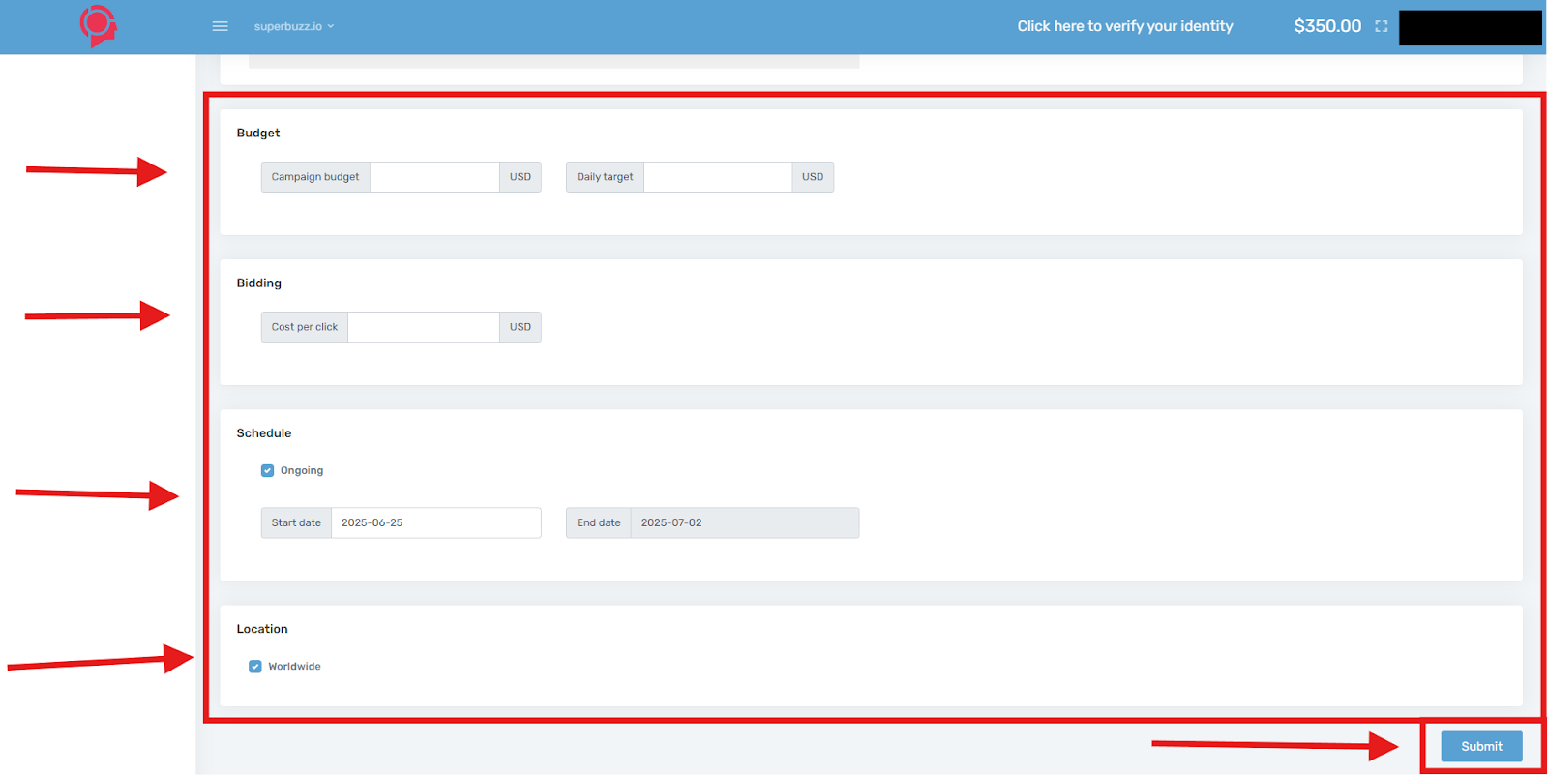Screen dimensions: 1548x775
Task: Click the USD suffix of Campaign budget
Action: coord(521,177)
